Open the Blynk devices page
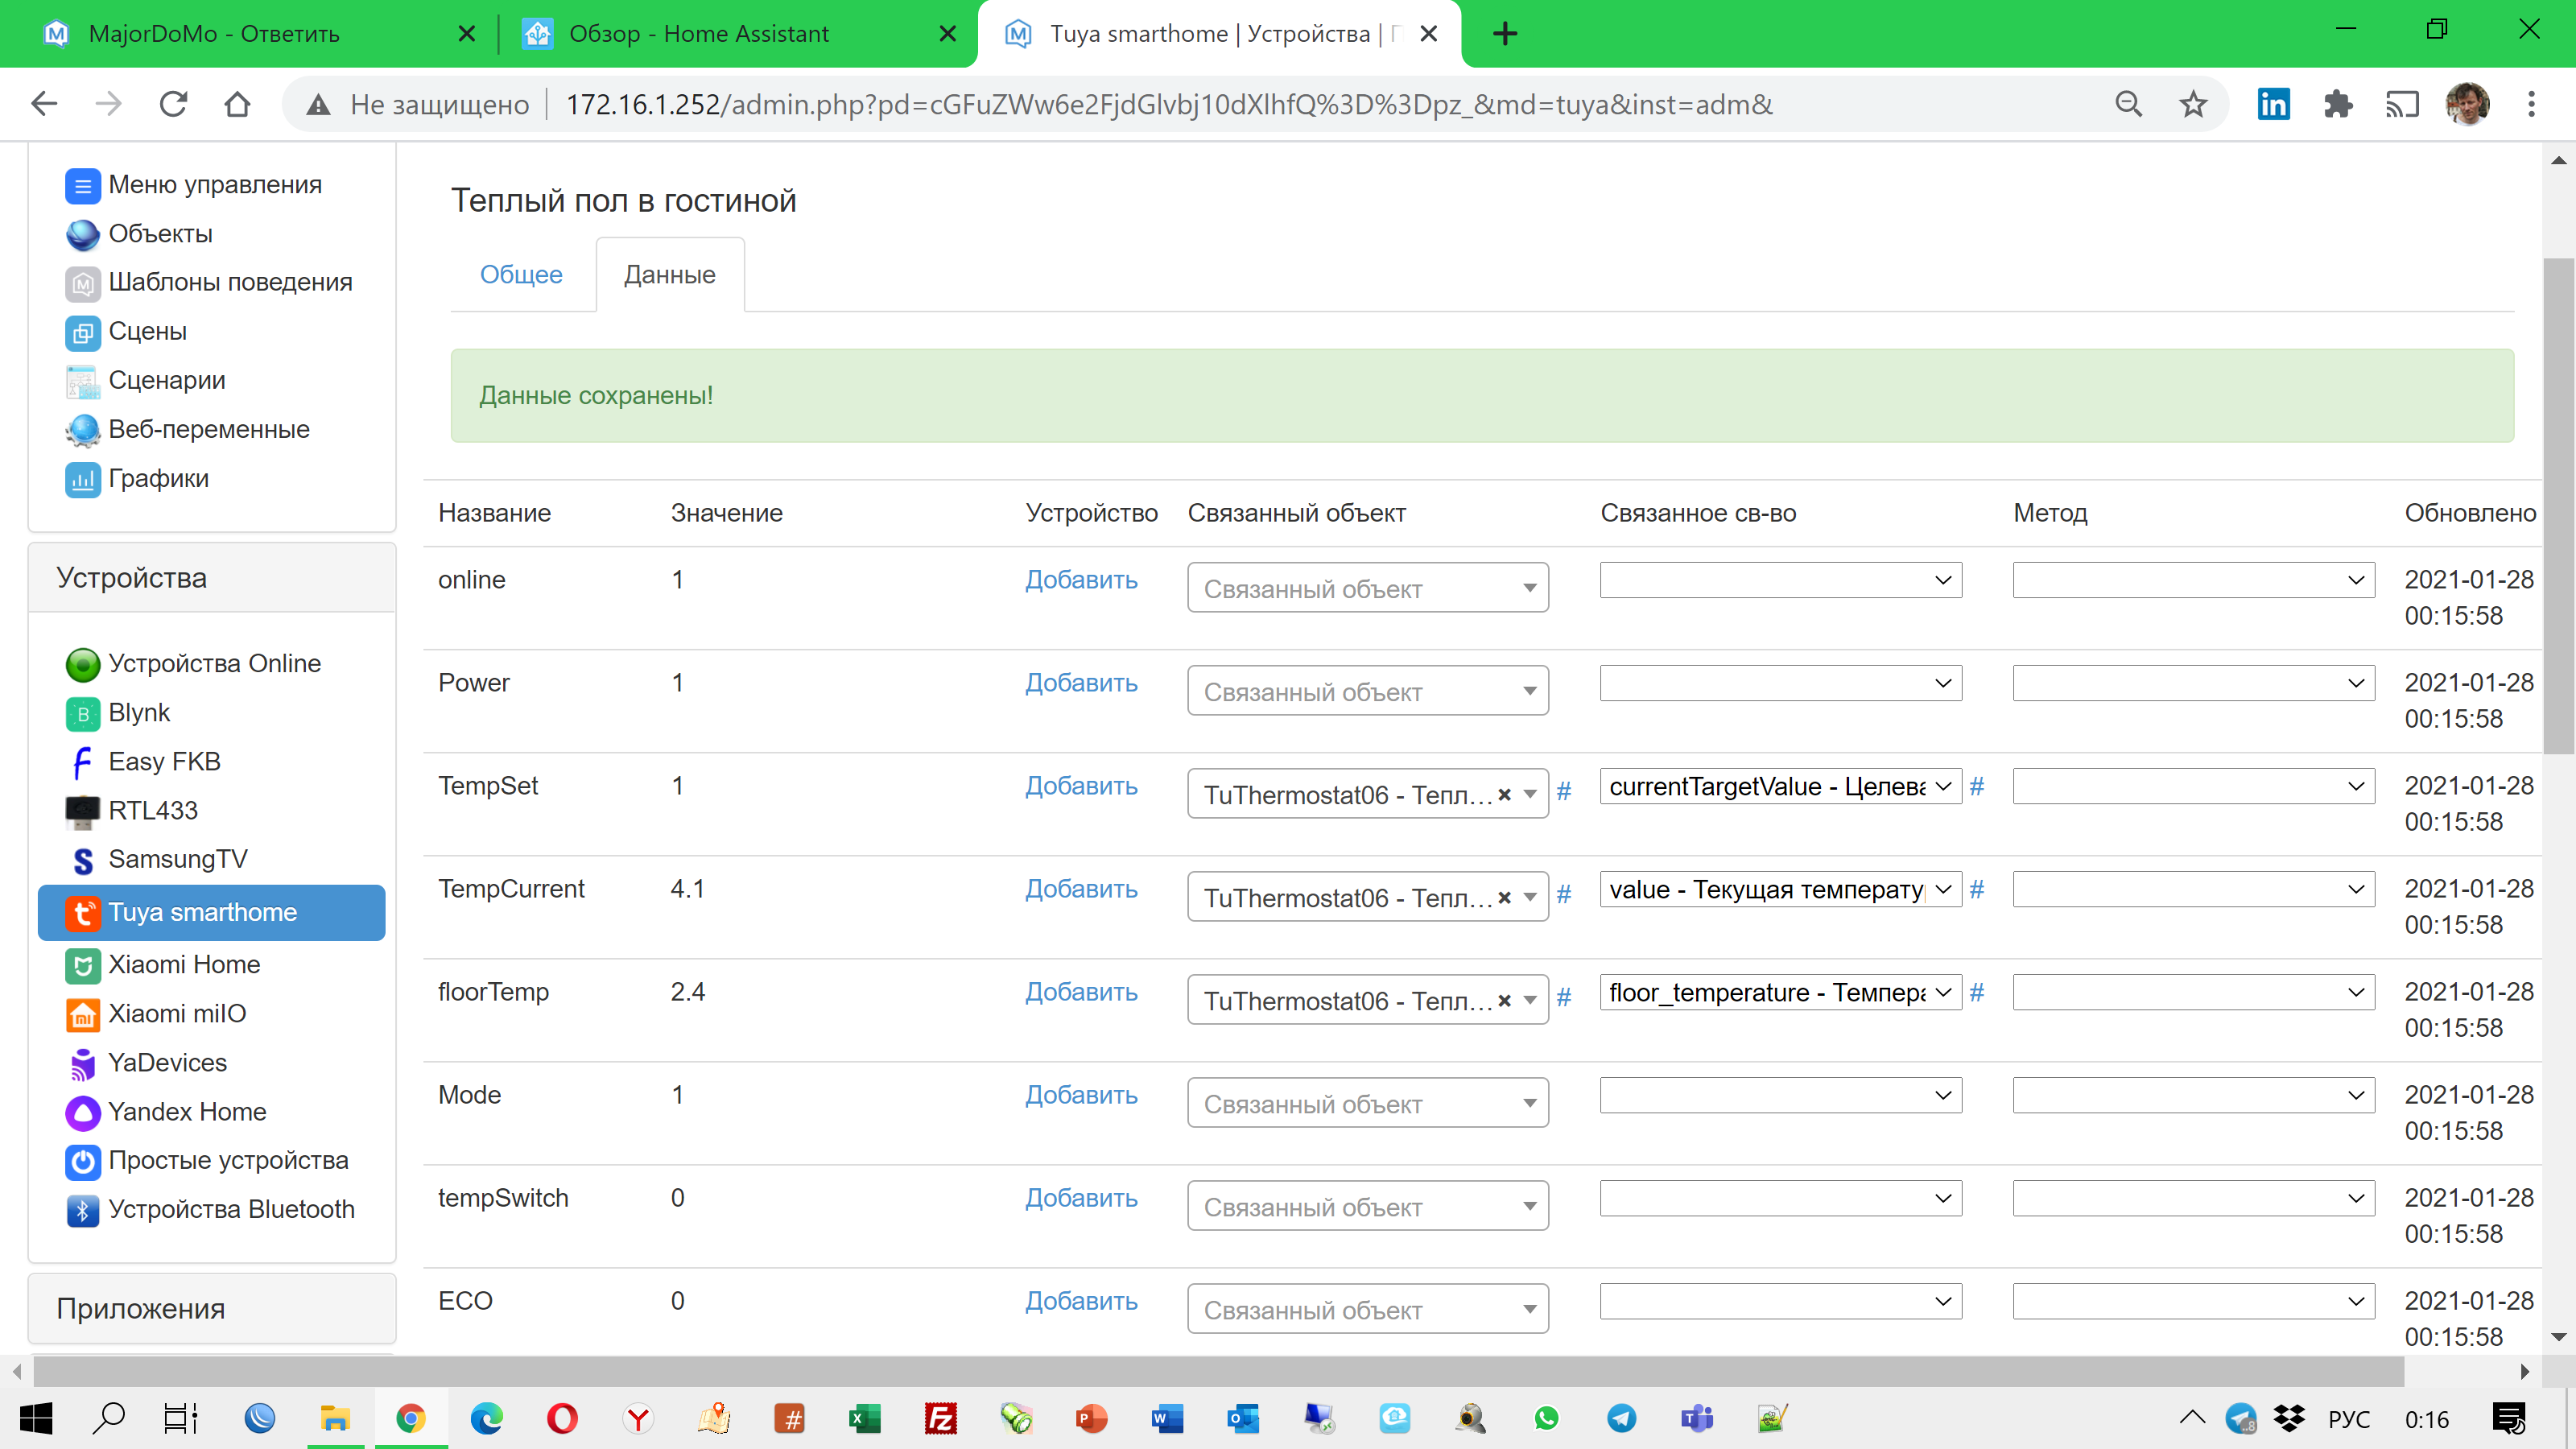Viewport: 2576px width, 1449px height. [x=139, y=712]
